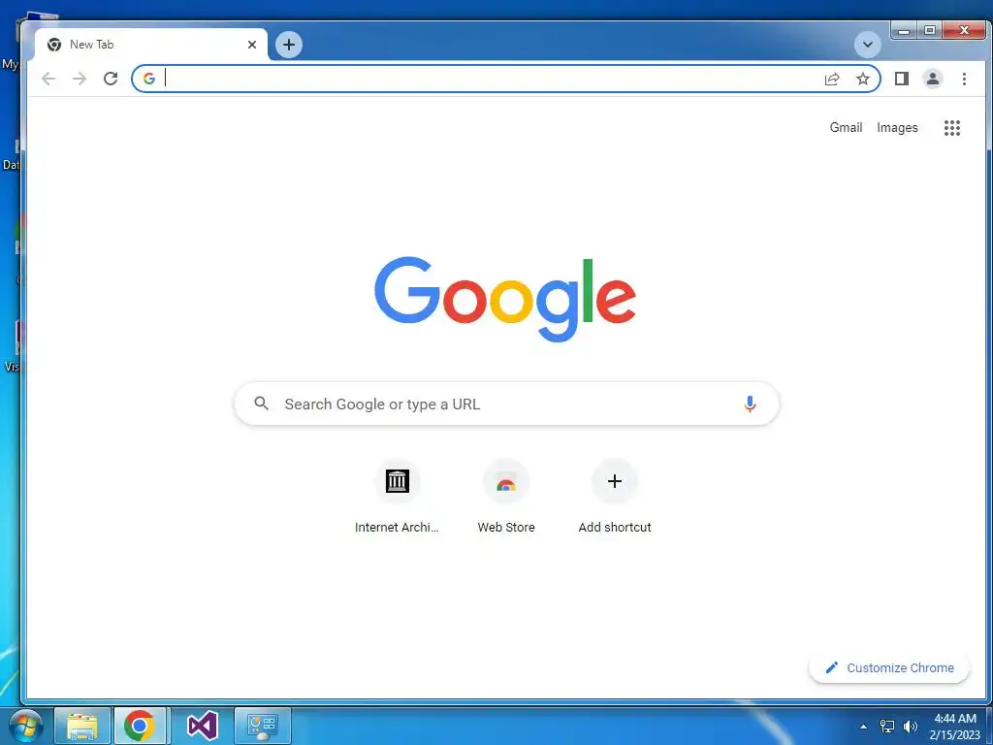Click the Customize Chrome button
This screenshot has height=745, width=993.
889,667
